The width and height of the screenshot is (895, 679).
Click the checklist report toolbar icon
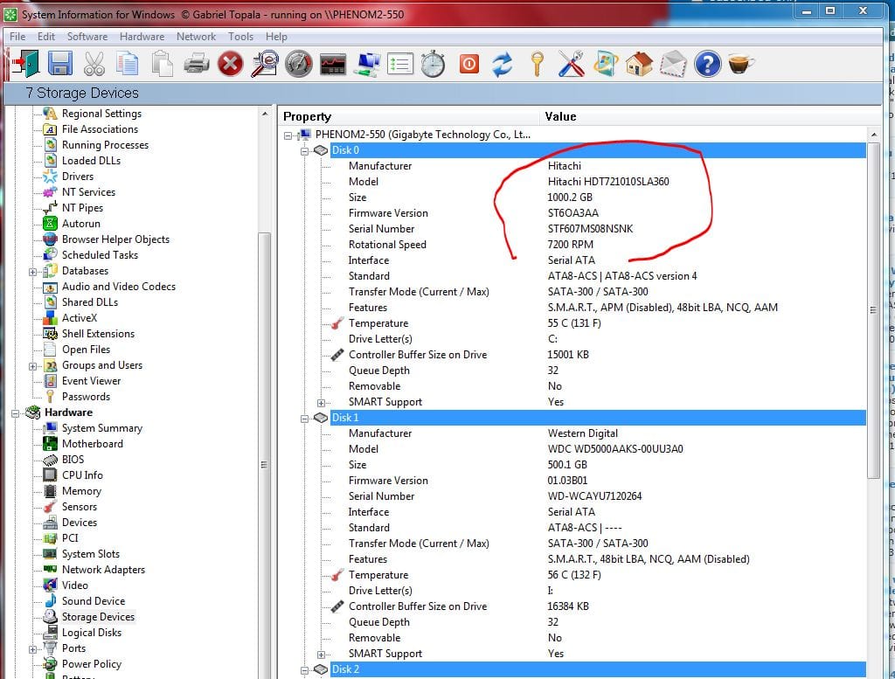pyautogui.click(x=400, y=64)
